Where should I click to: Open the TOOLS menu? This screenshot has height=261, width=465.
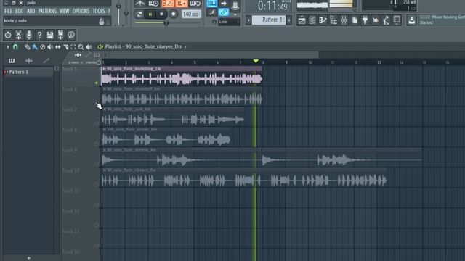(x=99, y=12)
